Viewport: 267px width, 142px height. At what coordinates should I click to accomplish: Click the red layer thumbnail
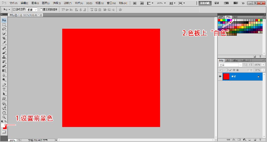[226, 77]
